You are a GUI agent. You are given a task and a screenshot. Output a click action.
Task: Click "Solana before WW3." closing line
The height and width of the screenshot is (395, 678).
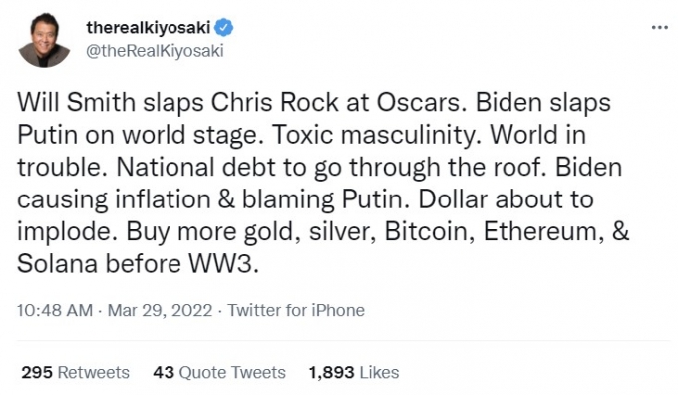(139, 264)
